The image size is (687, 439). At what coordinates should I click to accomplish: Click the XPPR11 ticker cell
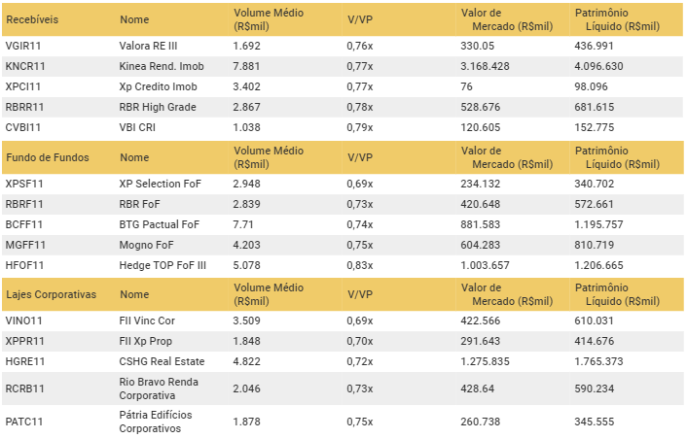point(24,341)
